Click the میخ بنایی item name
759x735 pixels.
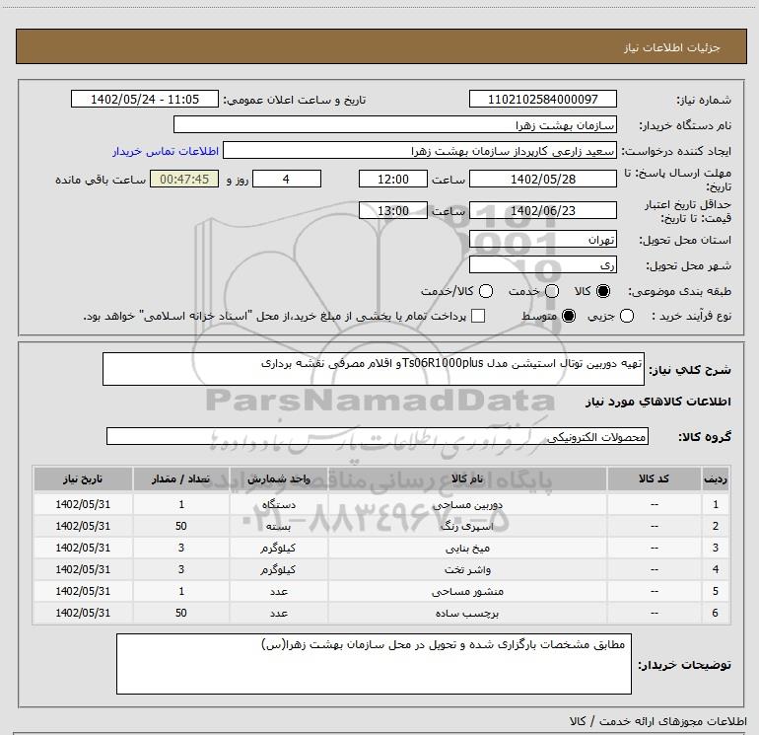click(x=467, y=548)
